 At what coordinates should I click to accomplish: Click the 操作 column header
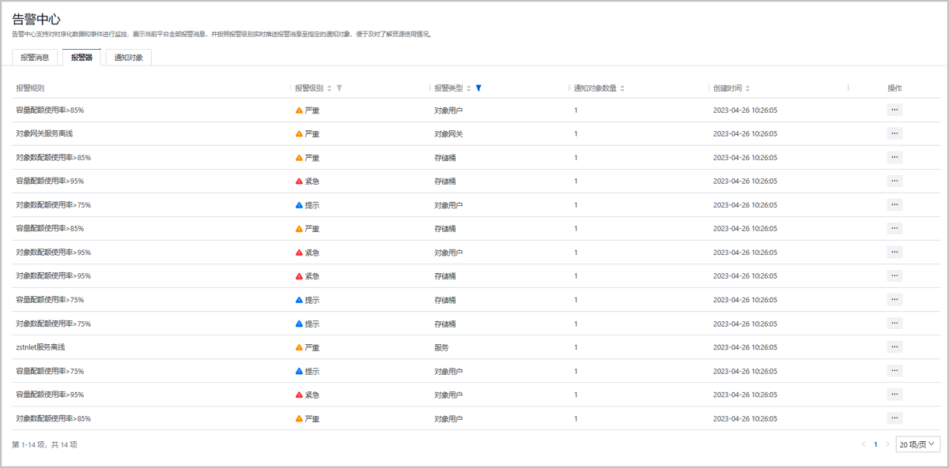(894, 88)
